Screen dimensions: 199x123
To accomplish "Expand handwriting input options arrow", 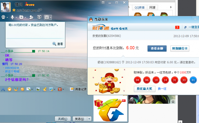I will pyautogui.click(x=32, y=89).
